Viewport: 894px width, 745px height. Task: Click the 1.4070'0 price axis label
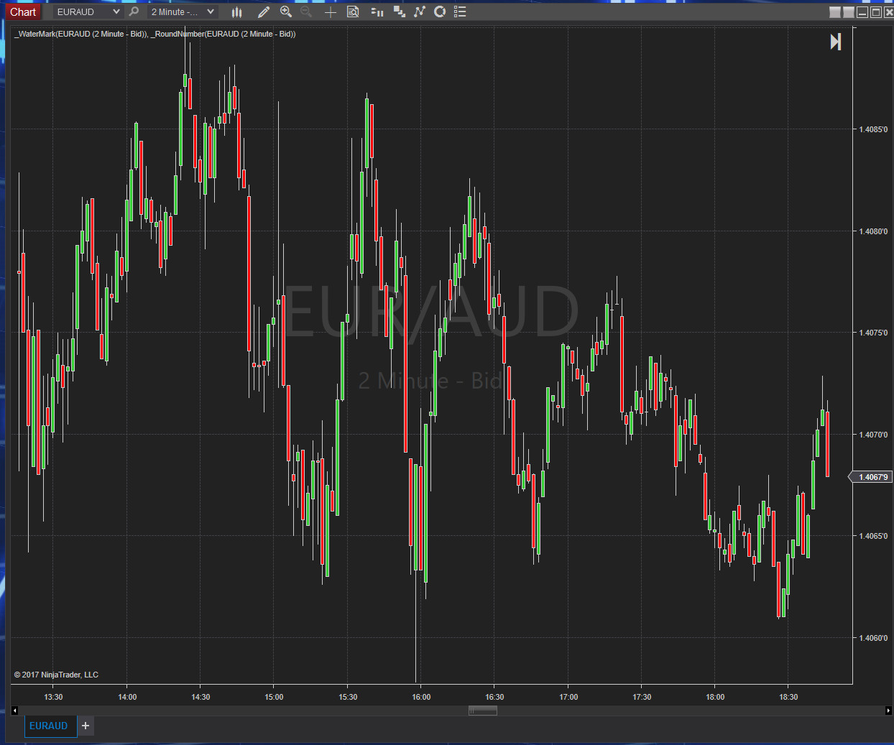[x=873, y=435]
